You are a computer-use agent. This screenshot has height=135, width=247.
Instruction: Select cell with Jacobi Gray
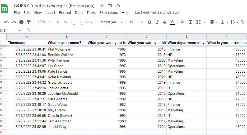(67, 127)
